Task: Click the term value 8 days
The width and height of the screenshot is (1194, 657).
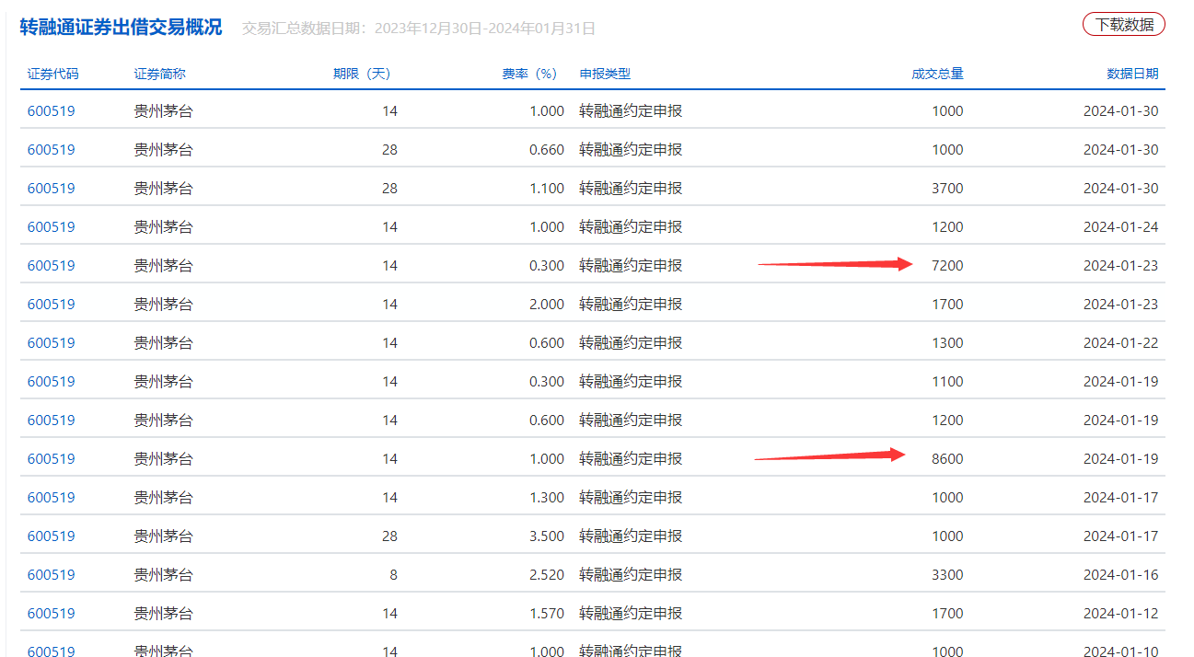Action: pyautogui.click(x=393, y=575)
